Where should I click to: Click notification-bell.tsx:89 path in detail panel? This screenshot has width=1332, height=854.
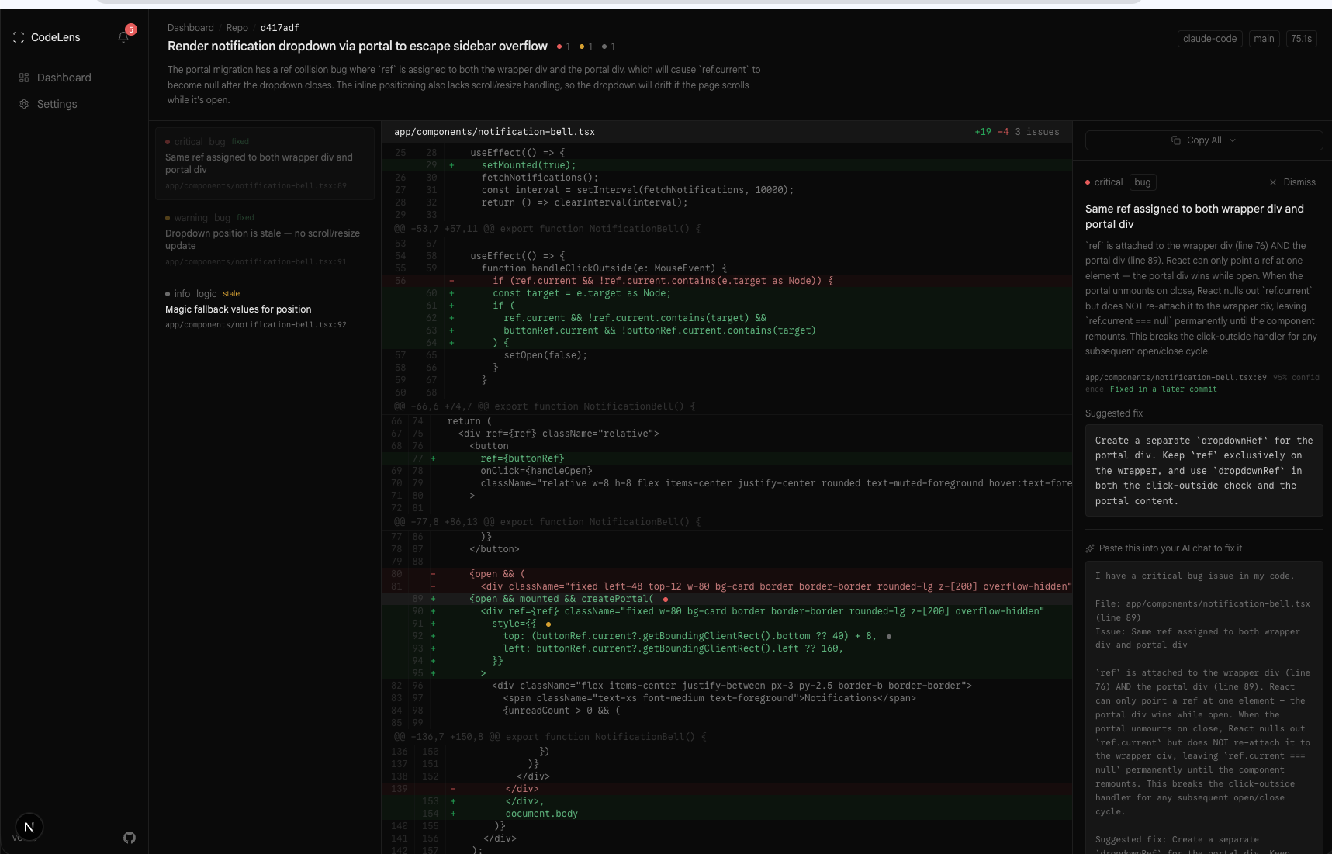click(1175, 378)
